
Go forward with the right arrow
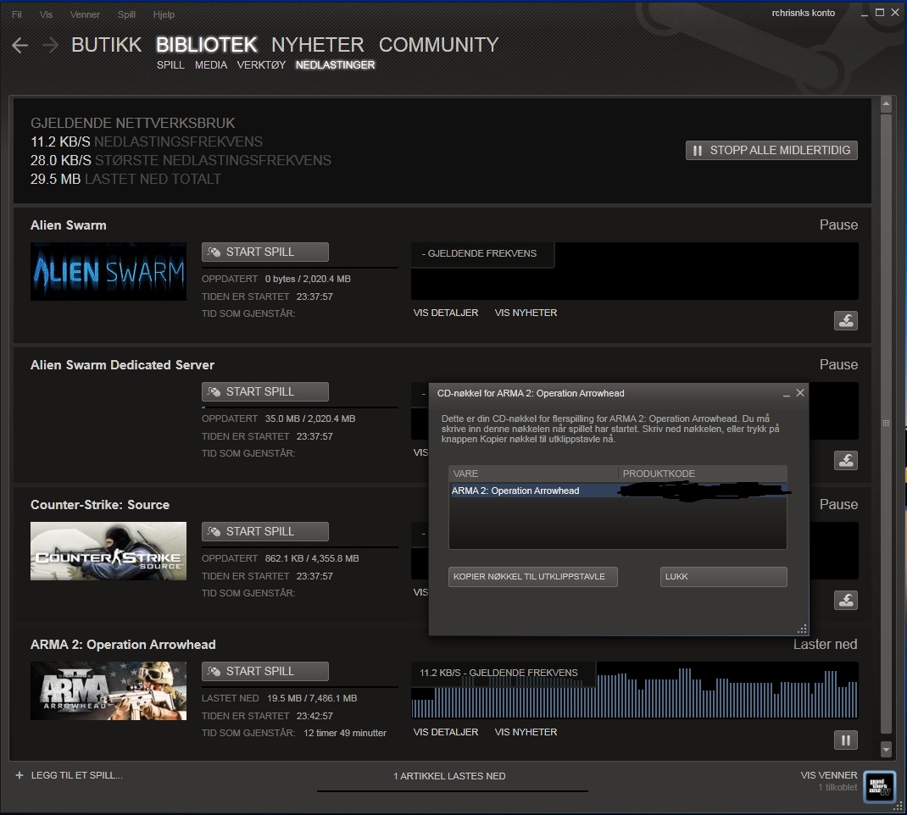50,45
